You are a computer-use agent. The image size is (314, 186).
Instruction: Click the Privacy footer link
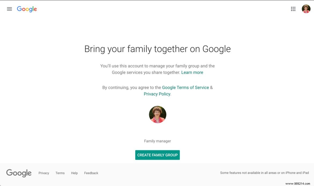pos(43,173)
